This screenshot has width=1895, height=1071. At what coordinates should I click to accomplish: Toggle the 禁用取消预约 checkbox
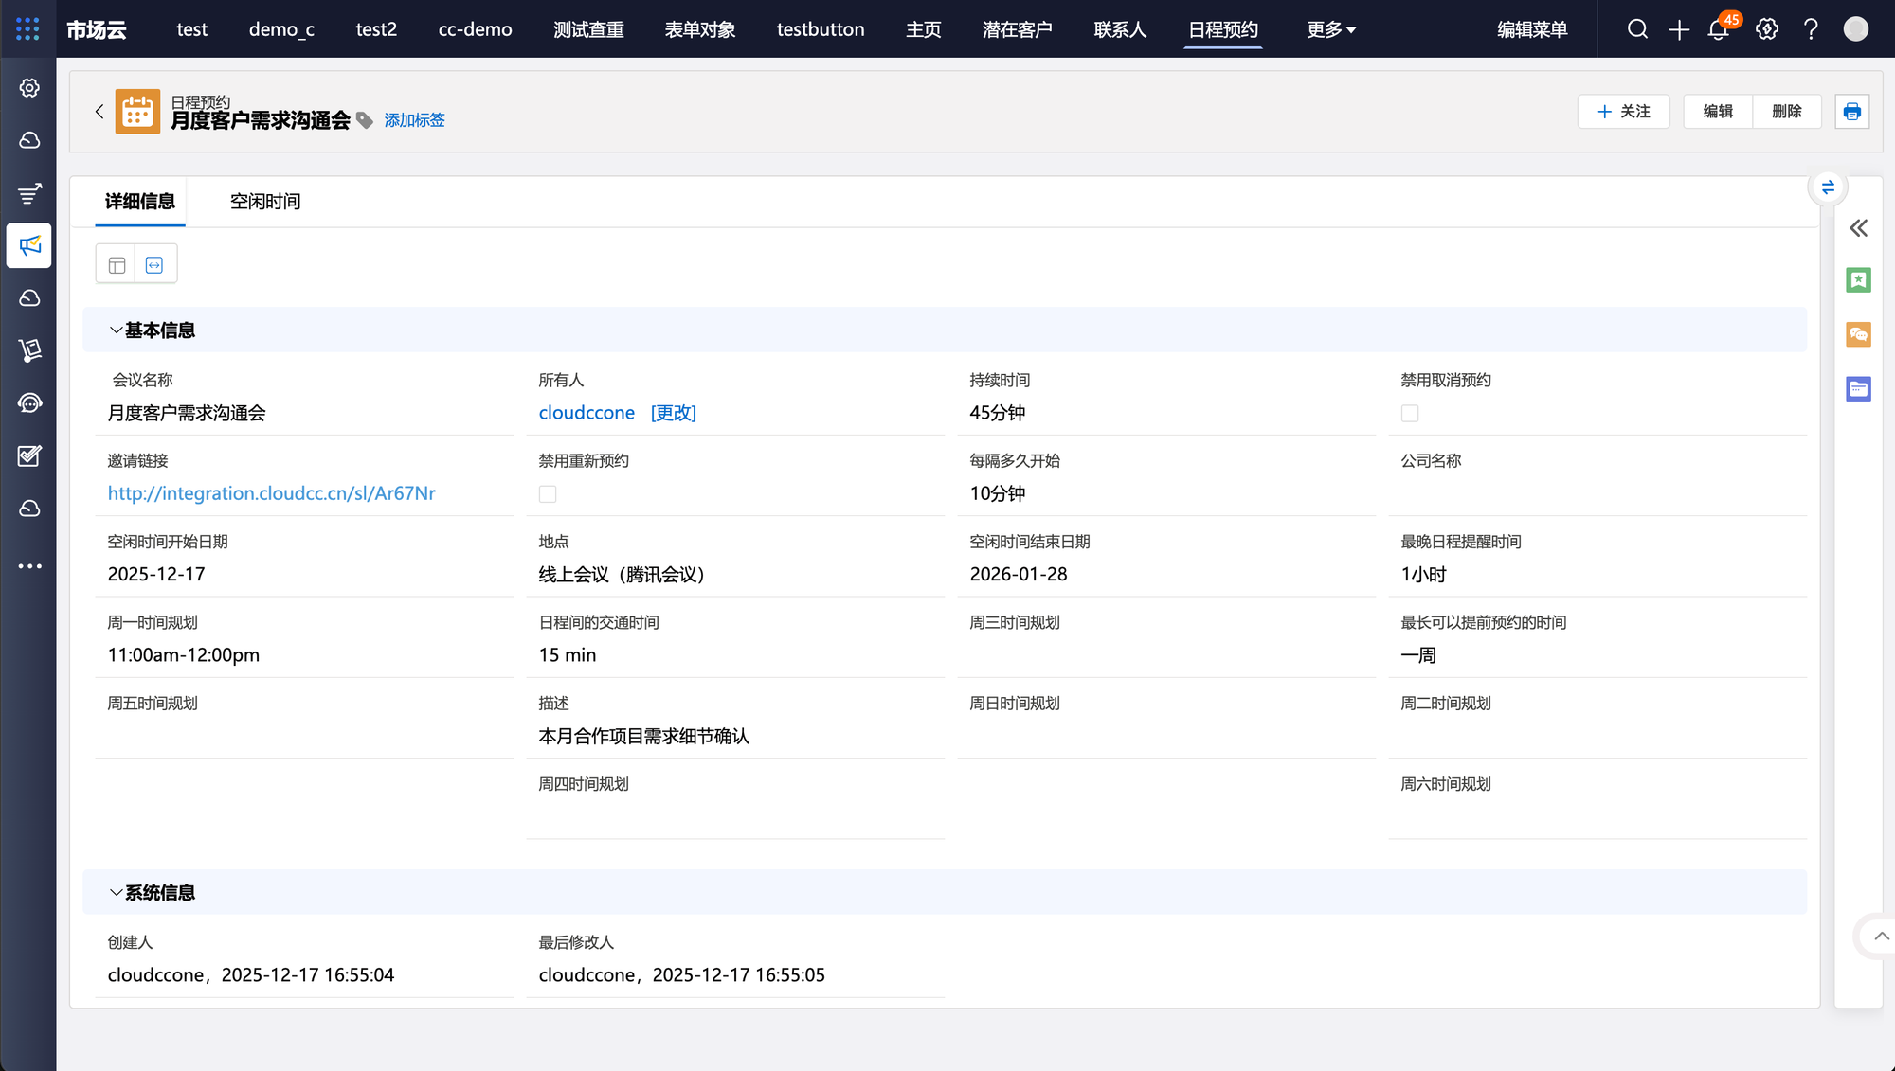(x=1410, y=414)
